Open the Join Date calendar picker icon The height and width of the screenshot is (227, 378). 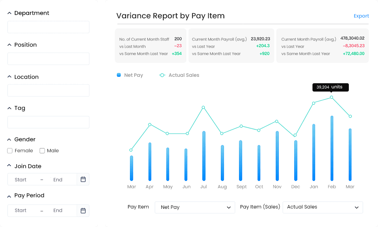click(83, 179)
